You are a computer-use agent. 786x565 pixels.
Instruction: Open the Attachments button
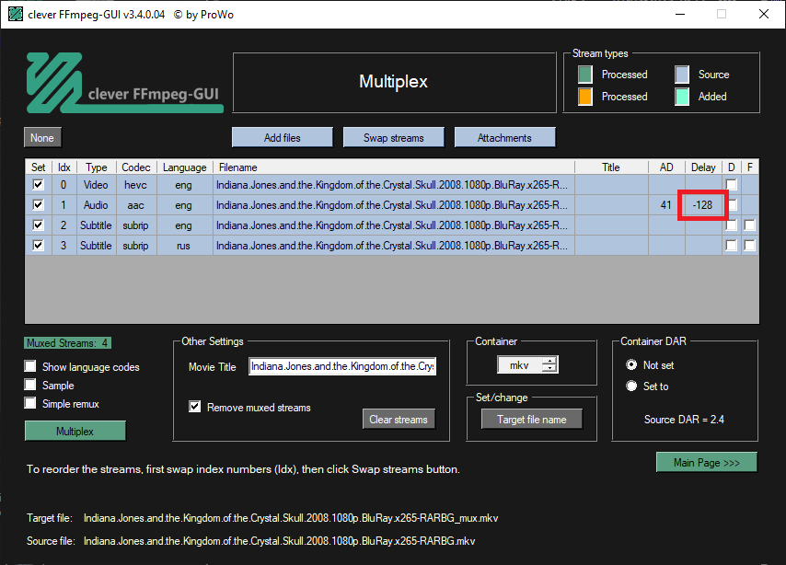coord(504,138)
